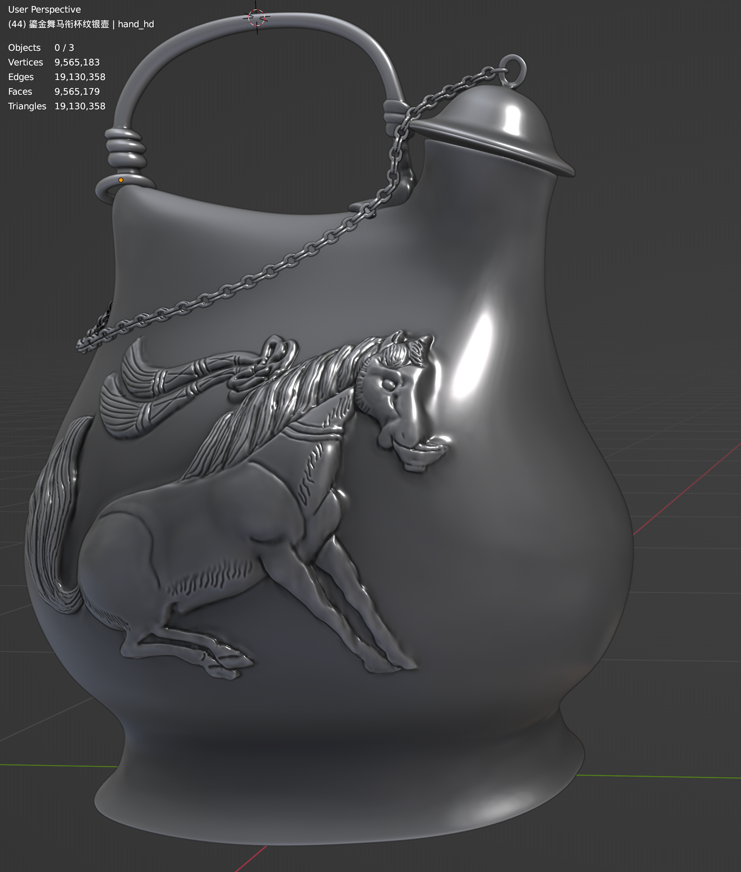Click the '0 / 3' objects count value
741x872 pixels.
coord(64,48)
